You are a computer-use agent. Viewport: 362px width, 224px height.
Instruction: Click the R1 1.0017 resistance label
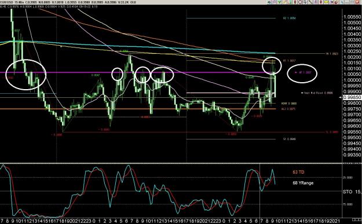tap(289, 61)
